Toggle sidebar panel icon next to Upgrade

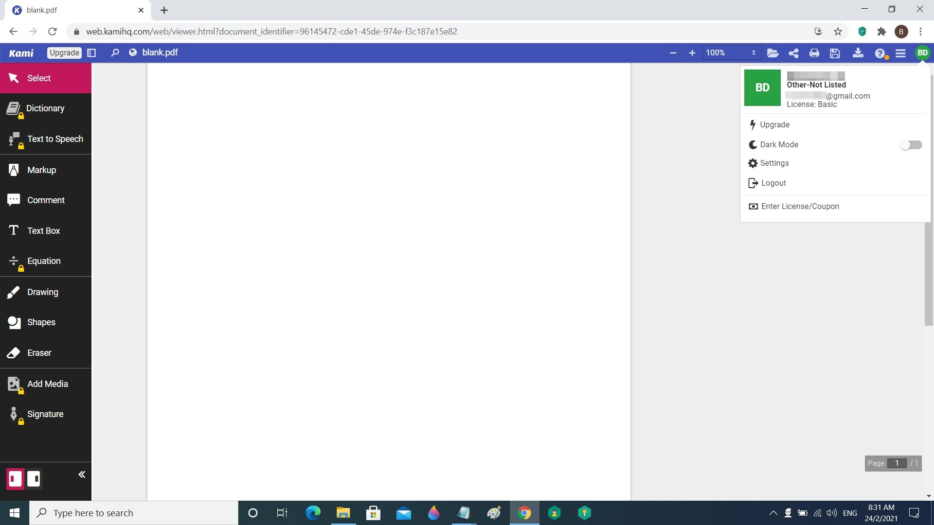click(x=91, y=52)
